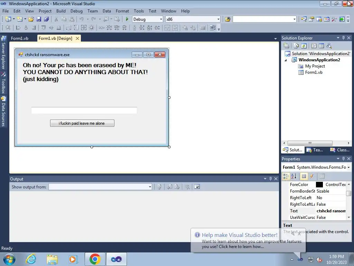
Task: Open Windows Explorer folder icon on taskbar
Action: [x=52, y=259]
